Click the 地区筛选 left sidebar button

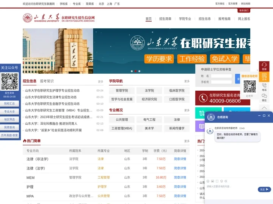(x=9, y=119)
